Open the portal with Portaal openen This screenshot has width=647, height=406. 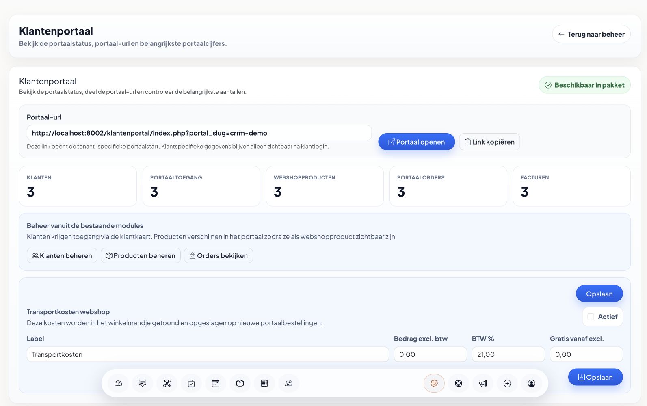(x=416, y=142)
